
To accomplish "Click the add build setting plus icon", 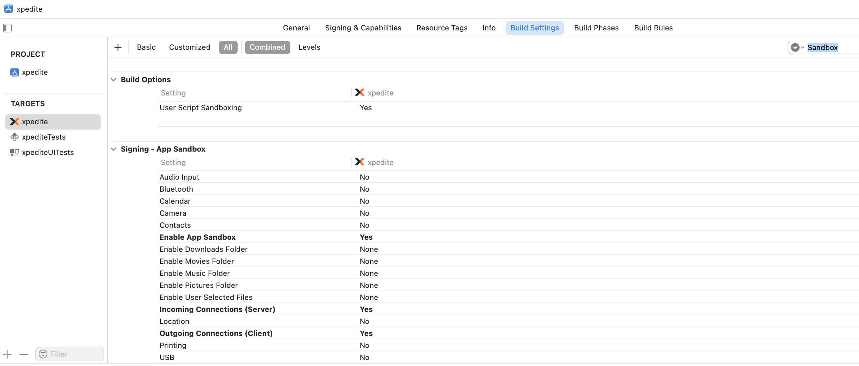I will (118, 47).
